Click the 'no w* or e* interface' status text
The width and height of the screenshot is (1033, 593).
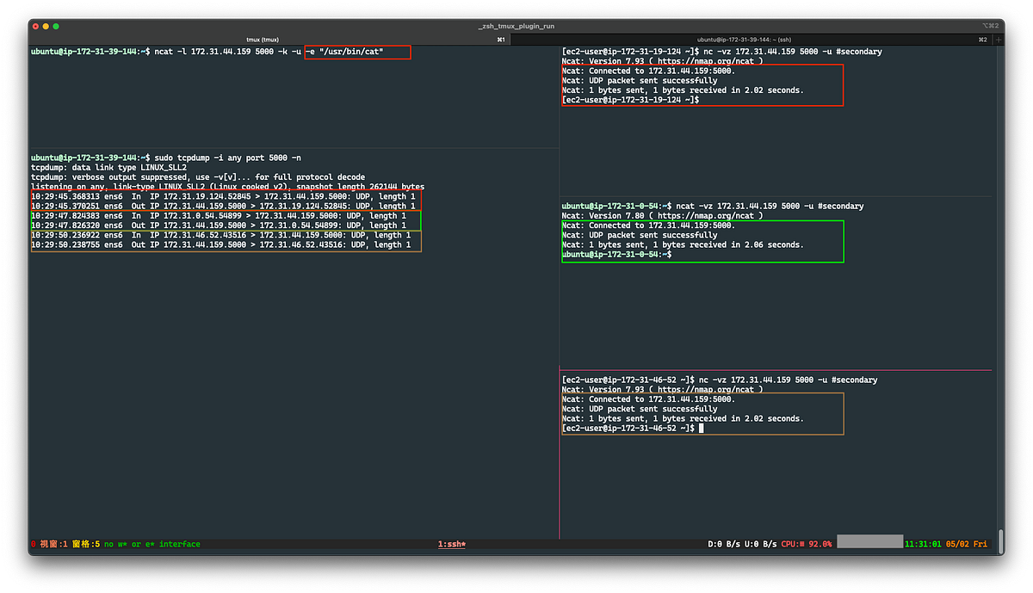pyautogui.click(x=152, y=544)
